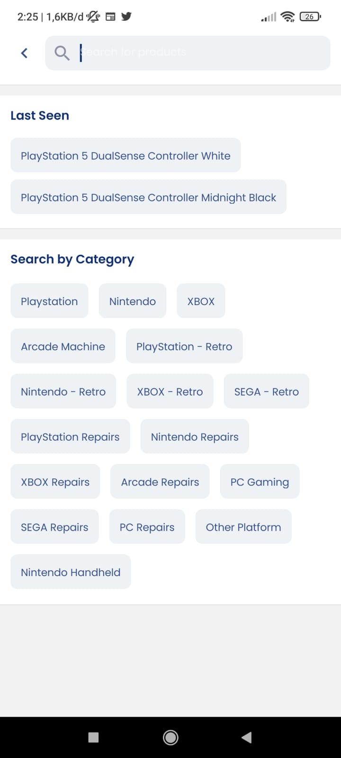Tap the back arrow icon
Viewport: 341px width, 758px height.
click(25, 53)
